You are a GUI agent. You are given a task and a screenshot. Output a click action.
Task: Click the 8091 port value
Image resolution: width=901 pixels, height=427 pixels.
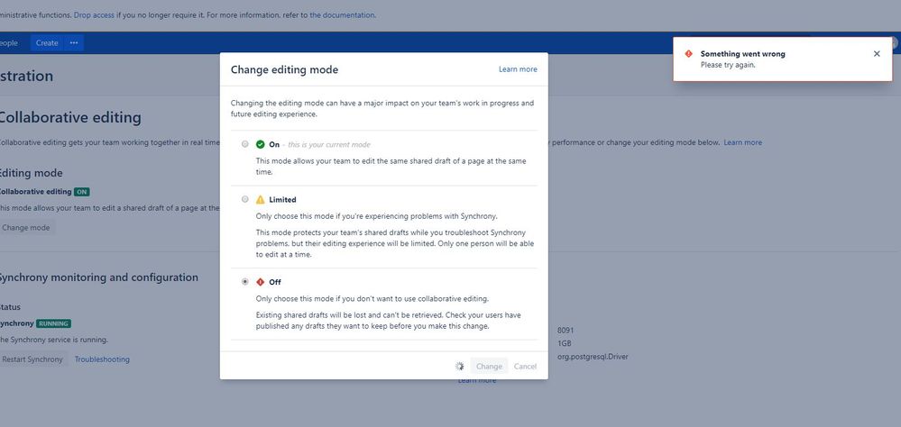click(x=565, y=330)
